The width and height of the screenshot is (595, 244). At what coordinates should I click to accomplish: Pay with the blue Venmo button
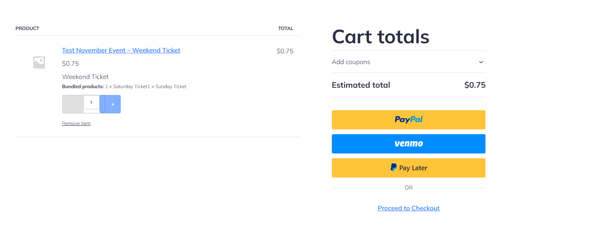click(408, 144)
